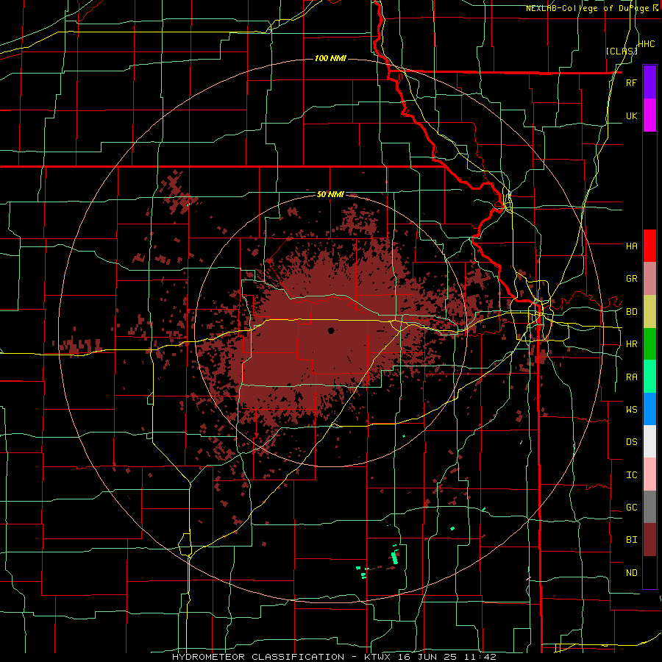Click the GR pink-brown legend swatch
Screen dimensions: 662x662
point(649,279)
